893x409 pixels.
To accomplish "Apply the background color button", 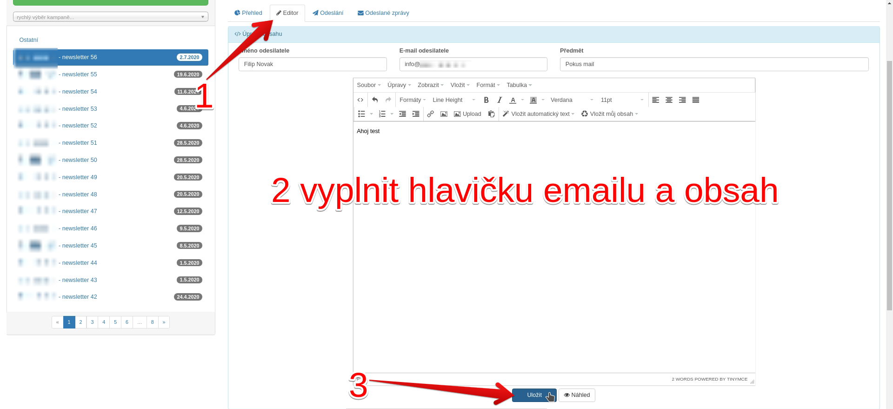I will pyautogui.click(x=533, y=100).
